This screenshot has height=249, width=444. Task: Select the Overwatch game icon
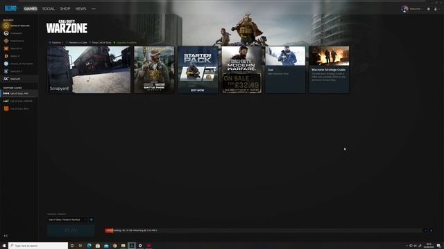click(x=6, y=33)
